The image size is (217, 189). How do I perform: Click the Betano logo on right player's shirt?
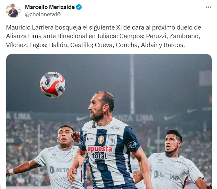(166, 176)
